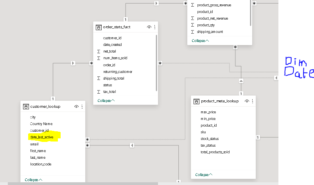This screenshot has width=314, height=185.
Task: Toggle visibility eye of customer_lookup table
Action: point(76,107)
